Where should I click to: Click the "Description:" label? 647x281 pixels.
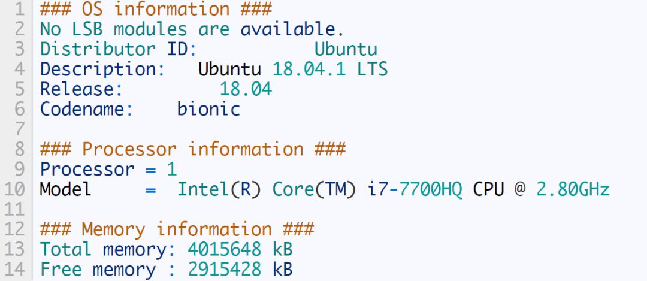(x=102, y=69)
